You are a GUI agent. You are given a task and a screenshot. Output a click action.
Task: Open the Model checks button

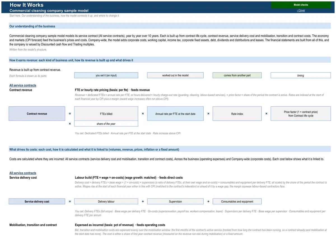point(301,5)
